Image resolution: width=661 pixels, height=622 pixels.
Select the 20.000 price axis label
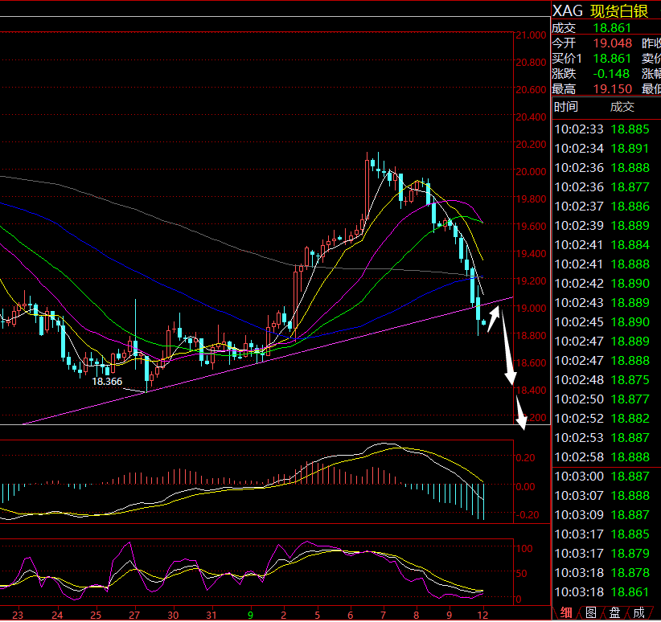tap(532, 171)
